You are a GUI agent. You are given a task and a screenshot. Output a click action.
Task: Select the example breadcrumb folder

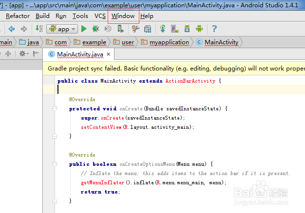coord(90,42)
